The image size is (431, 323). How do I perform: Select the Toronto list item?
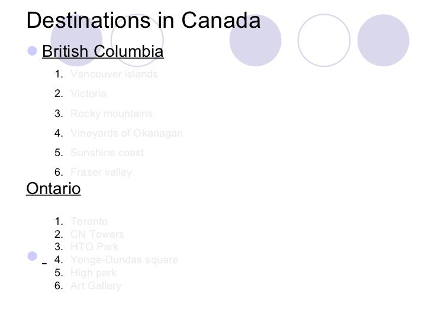[x=89, y=221]
